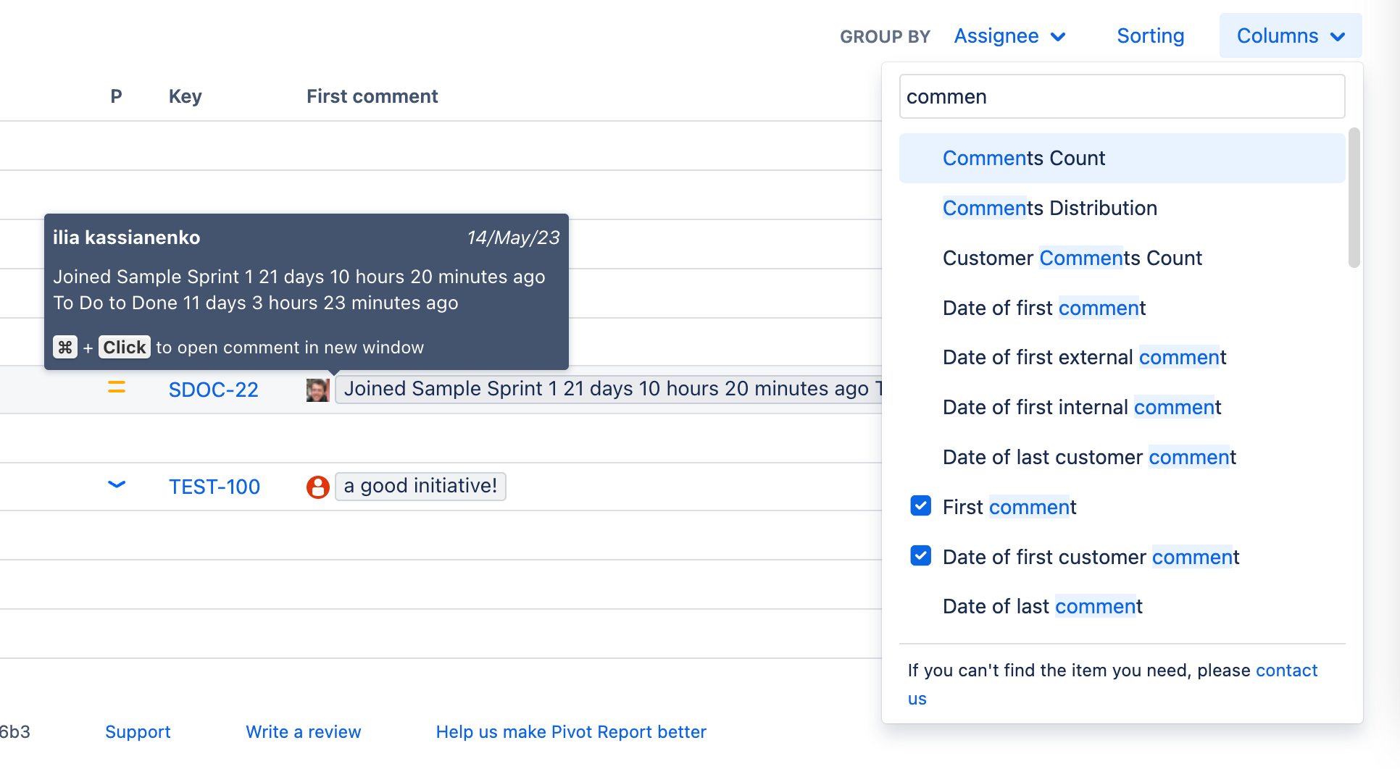
Task: Follow the contact us link
Action: (1286, 671)
